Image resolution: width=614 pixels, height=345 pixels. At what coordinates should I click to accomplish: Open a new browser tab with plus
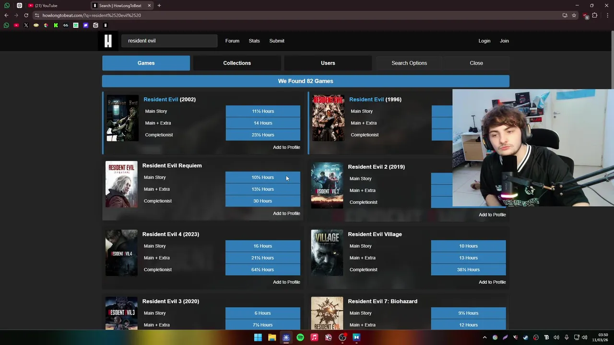click(x=159, y=6)
